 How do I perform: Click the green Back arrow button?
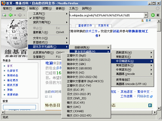pyautogui.click(x=10, y=15)
